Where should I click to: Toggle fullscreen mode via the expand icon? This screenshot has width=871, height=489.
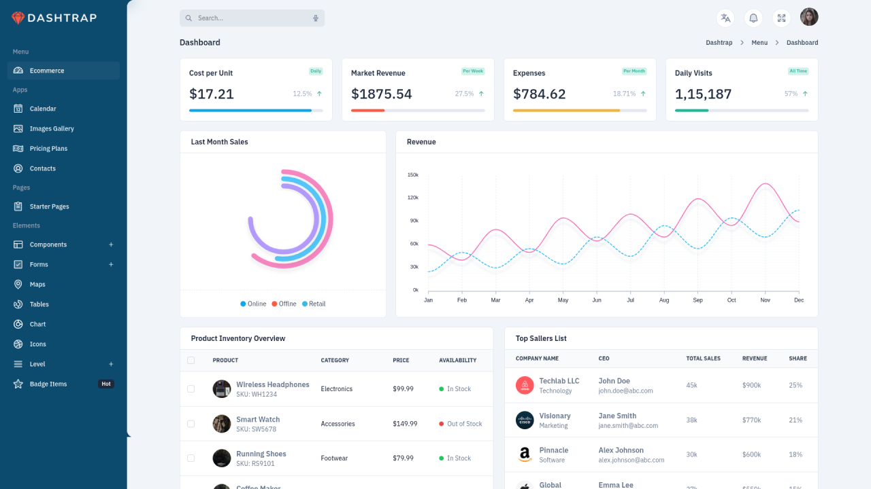tap(781, 18)
